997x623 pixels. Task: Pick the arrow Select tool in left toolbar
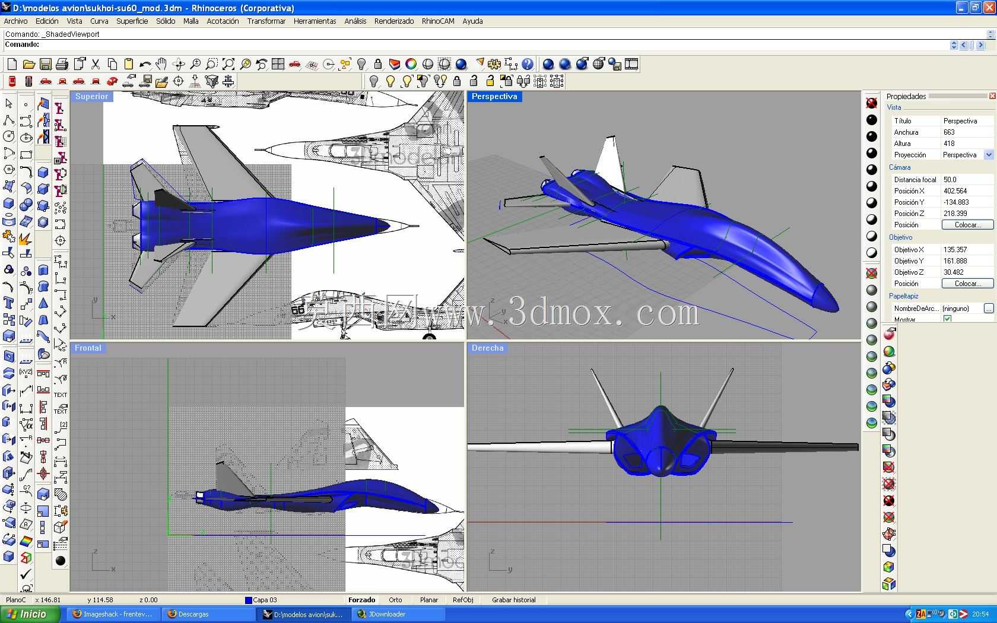(9, 104)
